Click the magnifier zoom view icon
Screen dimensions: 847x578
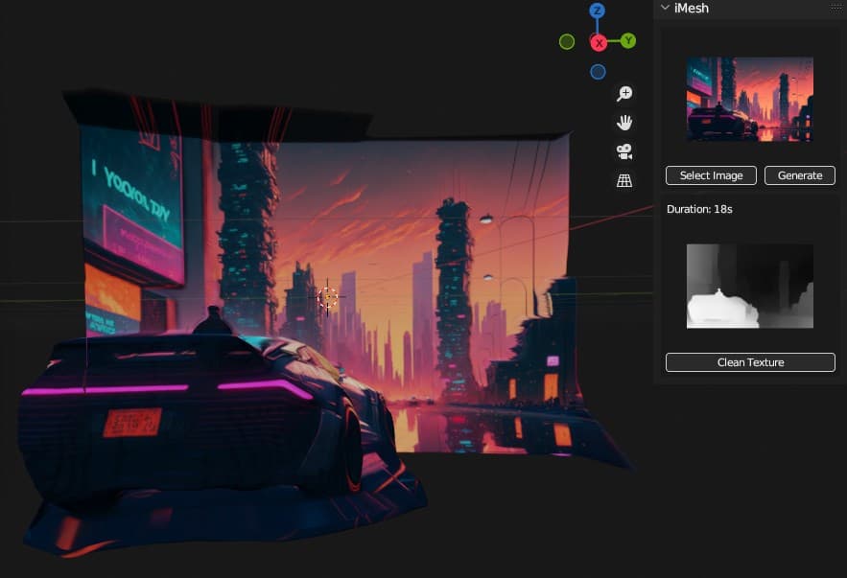624,94
